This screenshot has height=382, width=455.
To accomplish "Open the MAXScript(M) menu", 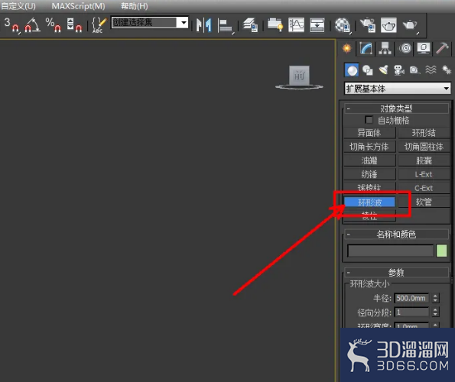I will (78, 6).
